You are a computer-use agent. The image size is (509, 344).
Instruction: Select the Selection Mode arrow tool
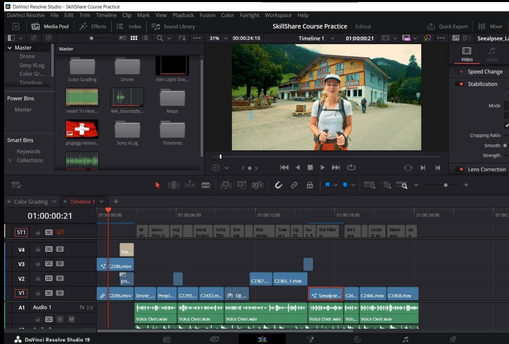click(158, 185)
